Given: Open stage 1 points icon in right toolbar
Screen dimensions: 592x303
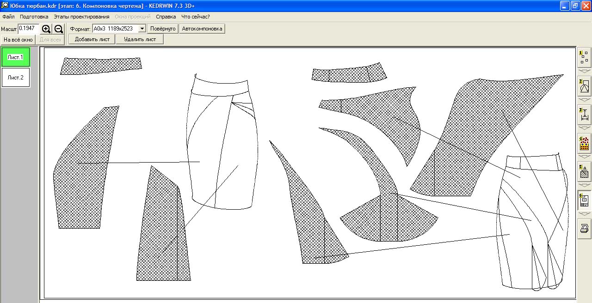Looking at the screenshot, I should pyautogui.click(x=584, y=58).
